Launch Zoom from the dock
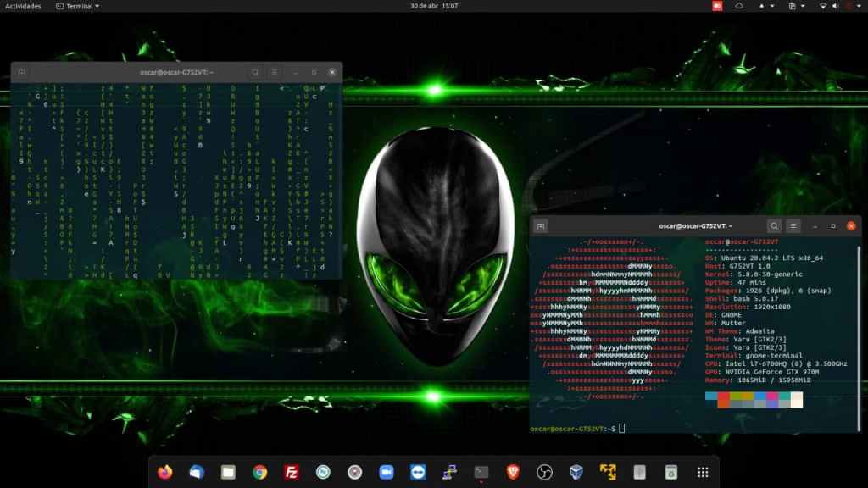868x488 pixels. (387, 472)
